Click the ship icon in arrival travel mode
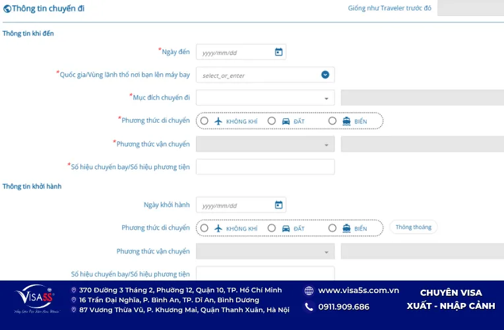This screenshot has height=330, width=504. 346,121
